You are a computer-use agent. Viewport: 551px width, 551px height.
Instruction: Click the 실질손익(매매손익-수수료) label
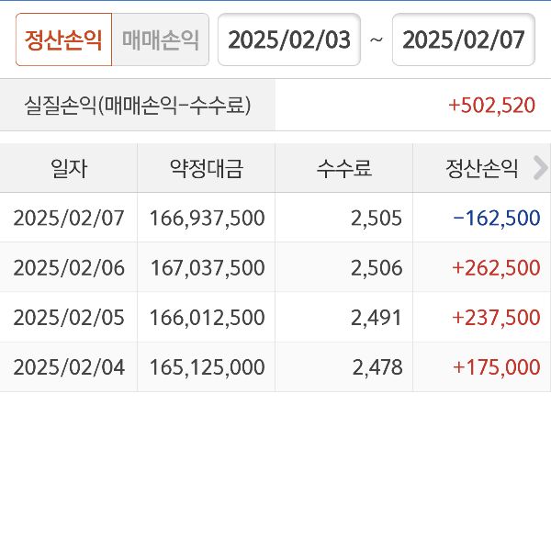pos(138,105)
